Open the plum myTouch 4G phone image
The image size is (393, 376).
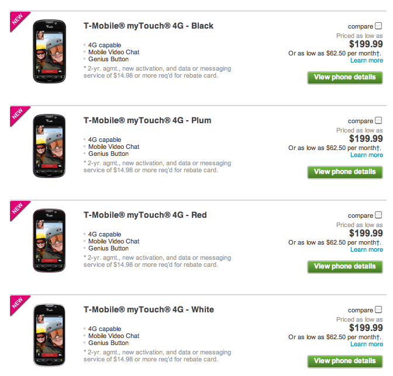49,146
